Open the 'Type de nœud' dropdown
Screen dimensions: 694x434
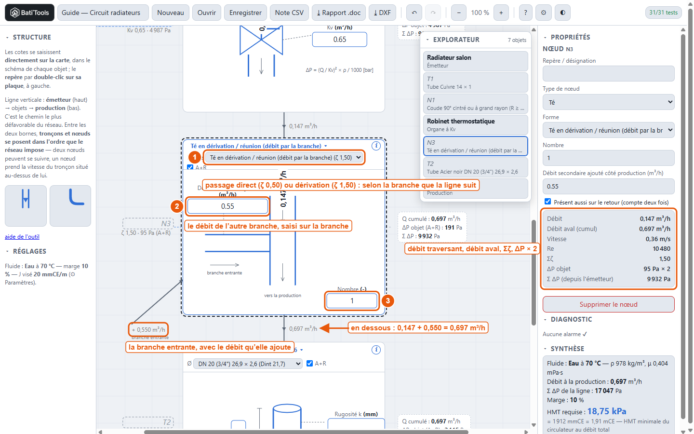pyautogui.click(x=608, y=102)
